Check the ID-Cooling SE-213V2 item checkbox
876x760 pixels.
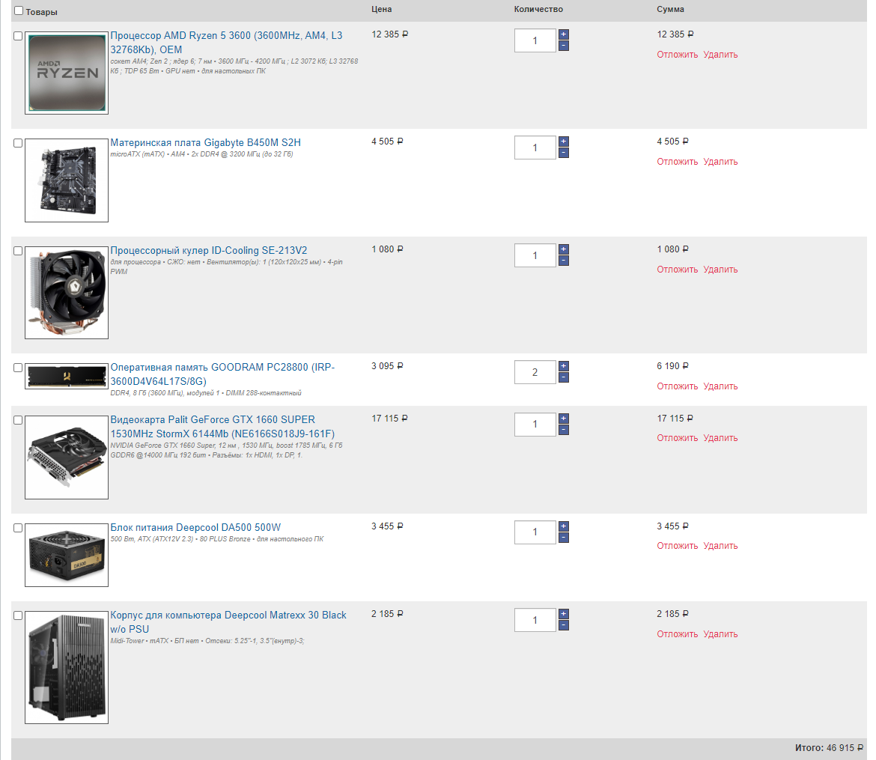click(18, 251)
